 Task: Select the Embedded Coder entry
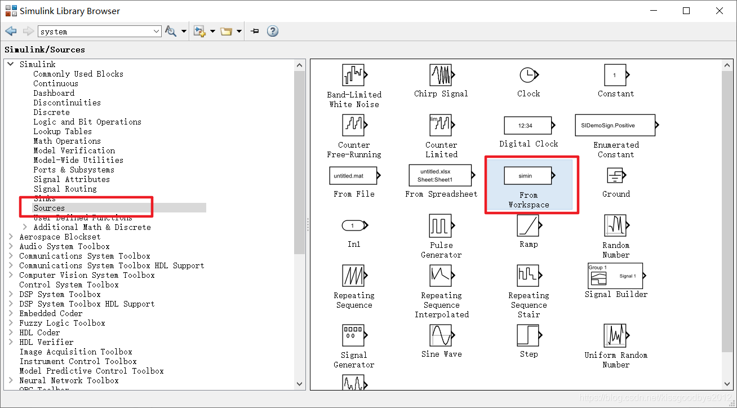51,313
